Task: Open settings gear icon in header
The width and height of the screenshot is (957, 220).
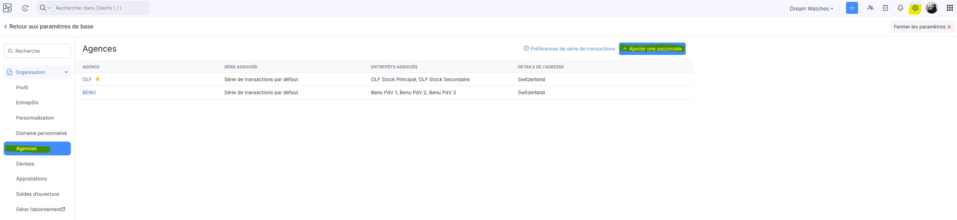Action: [x=915, y=8]
